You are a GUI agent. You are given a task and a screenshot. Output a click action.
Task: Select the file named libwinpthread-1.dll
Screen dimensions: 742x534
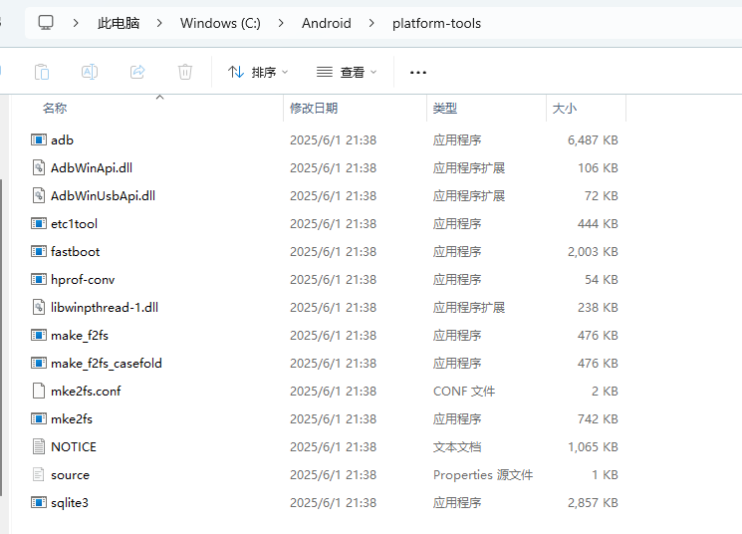pos(105,308)
